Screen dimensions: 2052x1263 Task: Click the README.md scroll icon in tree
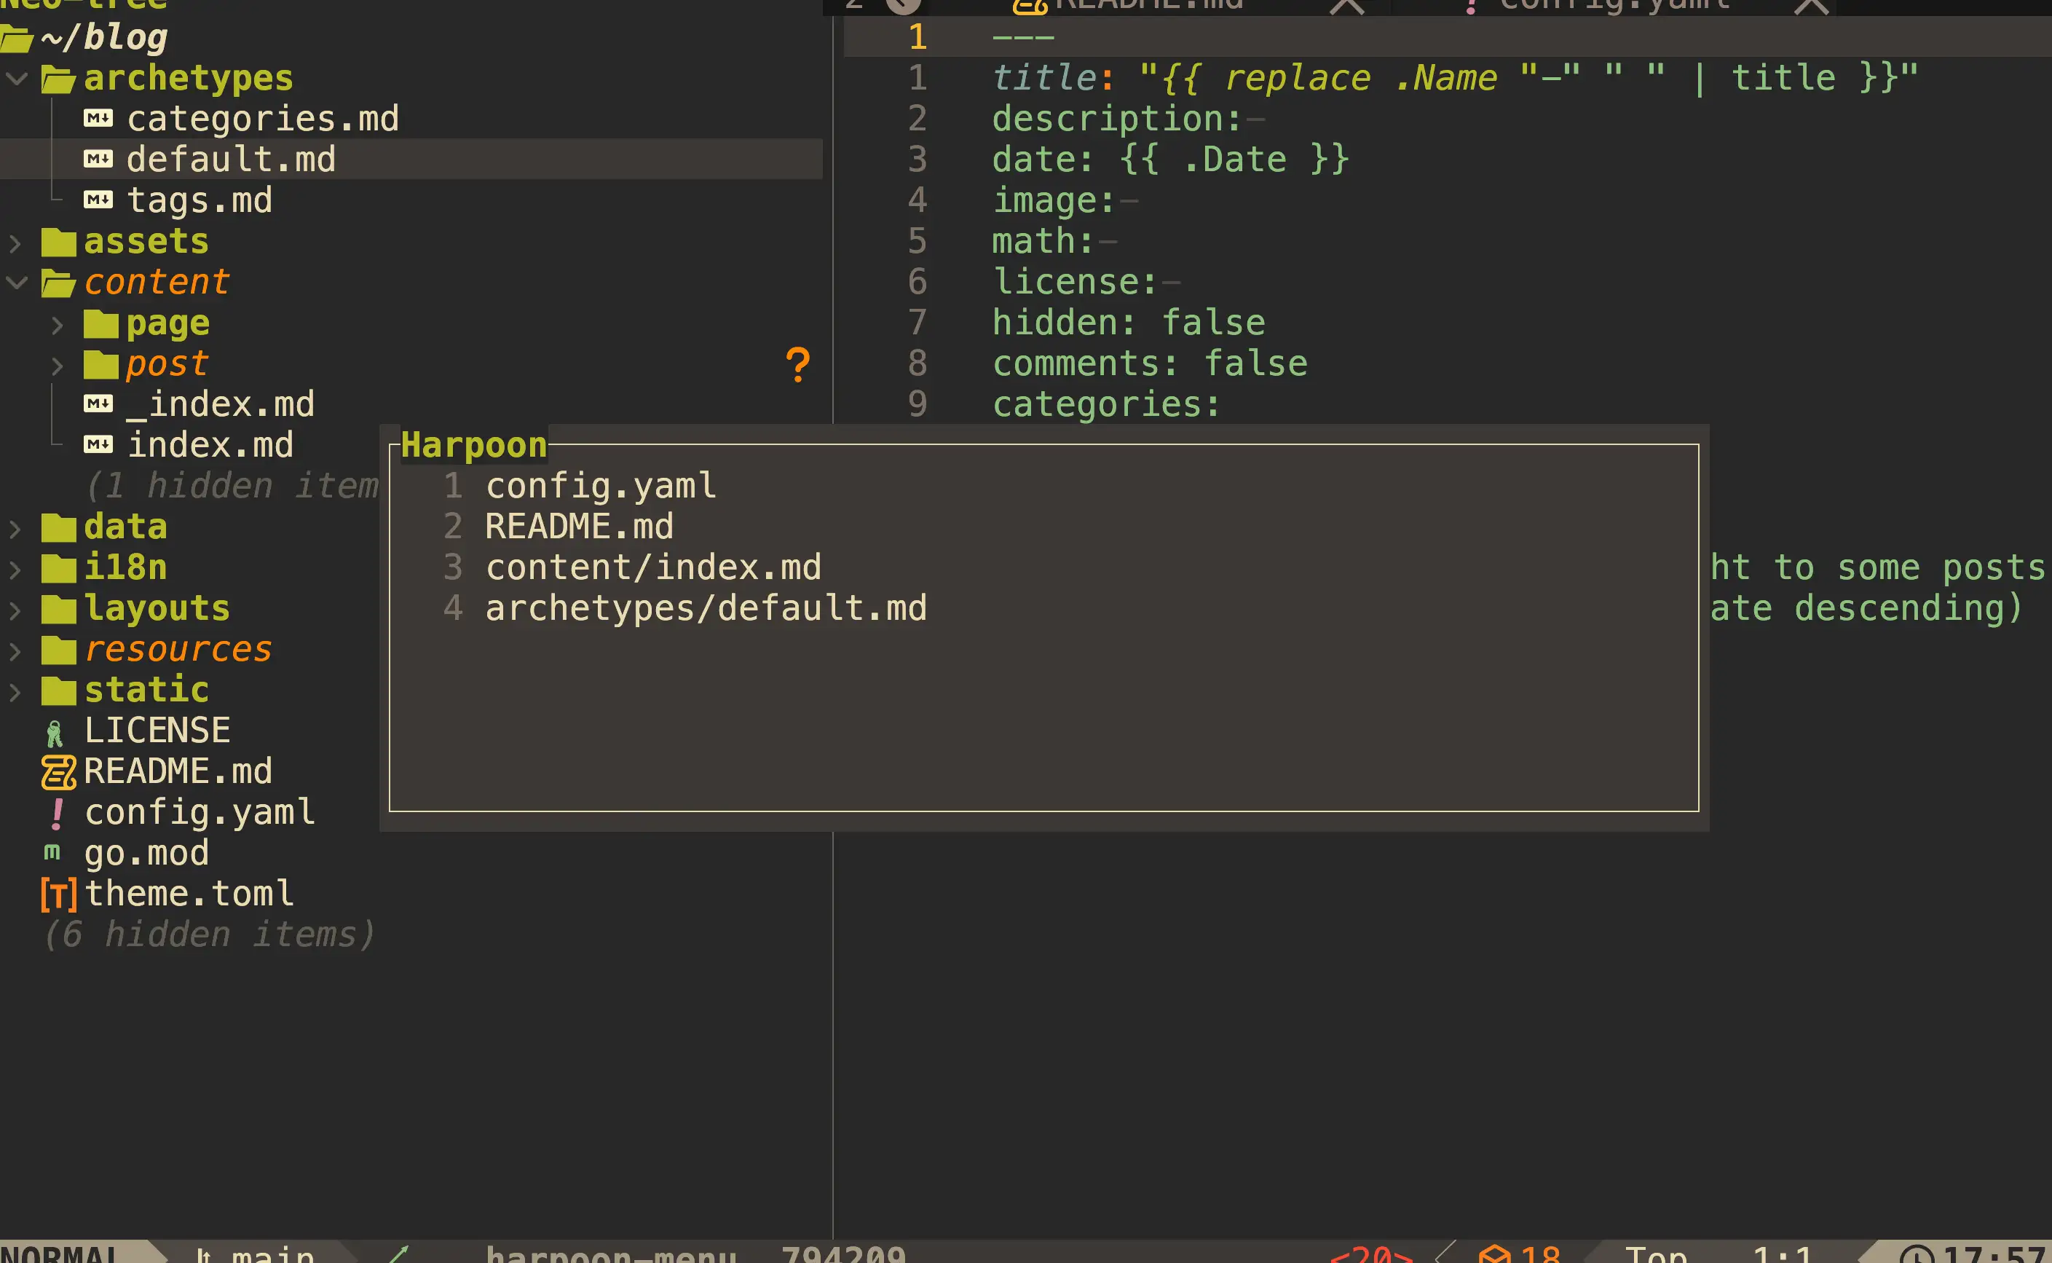58,772
